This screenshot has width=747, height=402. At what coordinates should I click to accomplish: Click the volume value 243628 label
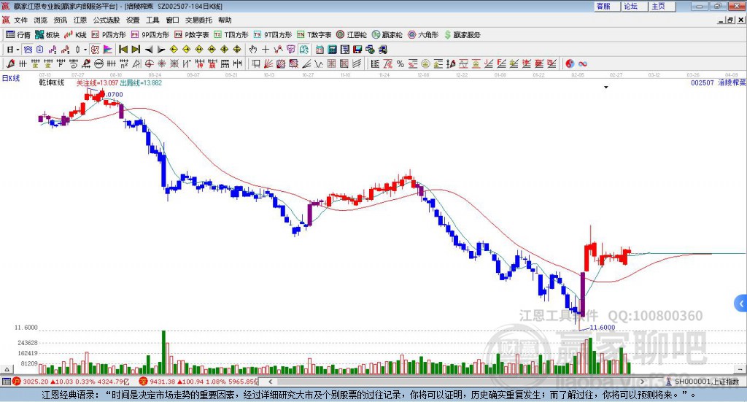pyautogui.click(x=28, y=343)
